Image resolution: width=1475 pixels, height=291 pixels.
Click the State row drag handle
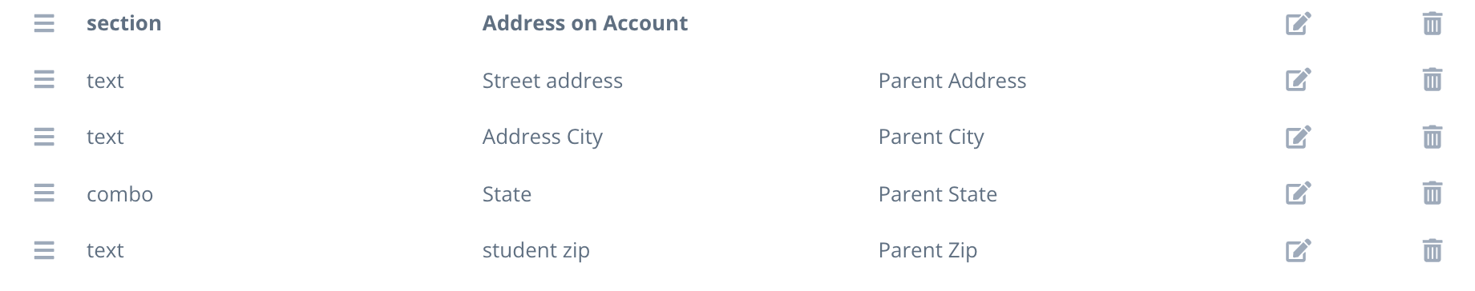[44, 193]
